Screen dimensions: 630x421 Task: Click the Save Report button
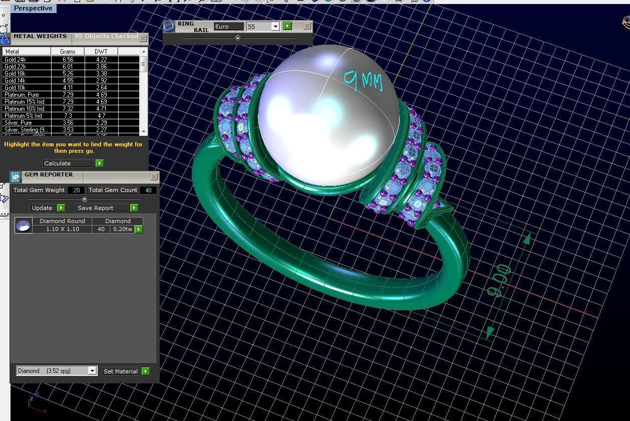point(103,207)
